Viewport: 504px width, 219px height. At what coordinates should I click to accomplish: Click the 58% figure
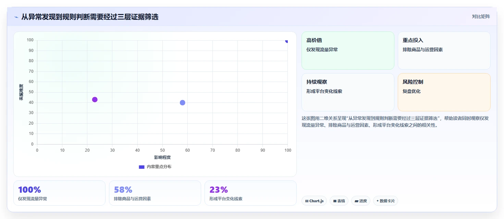click(x=123, y=190)
